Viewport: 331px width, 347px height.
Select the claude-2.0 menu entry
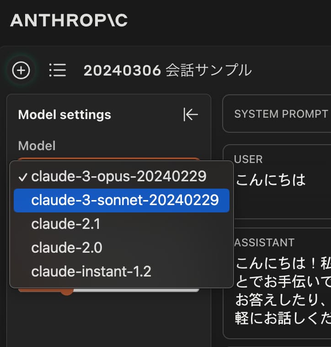[x=67, y=248]
